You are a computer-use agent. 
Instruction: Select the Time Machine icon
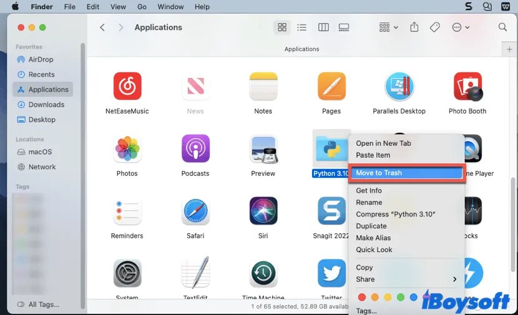263,273
